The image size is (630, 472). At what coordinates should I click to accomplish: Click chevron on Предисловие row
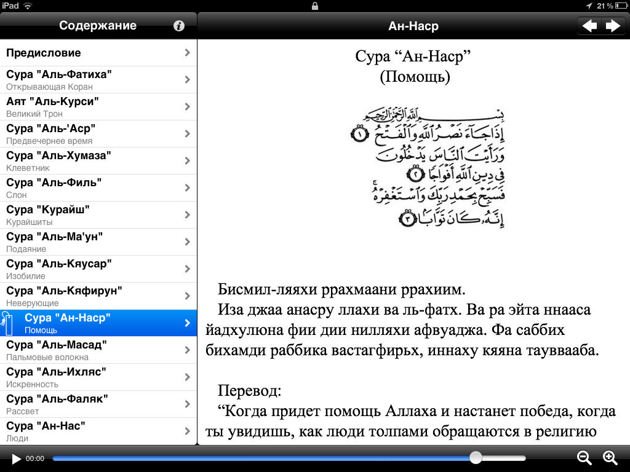[187, 53]
